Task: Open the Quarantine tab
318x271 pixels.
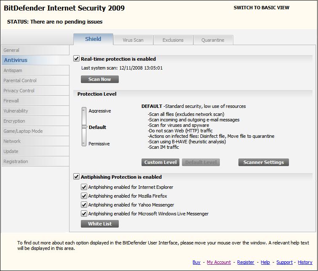Action: click(213, 40)
